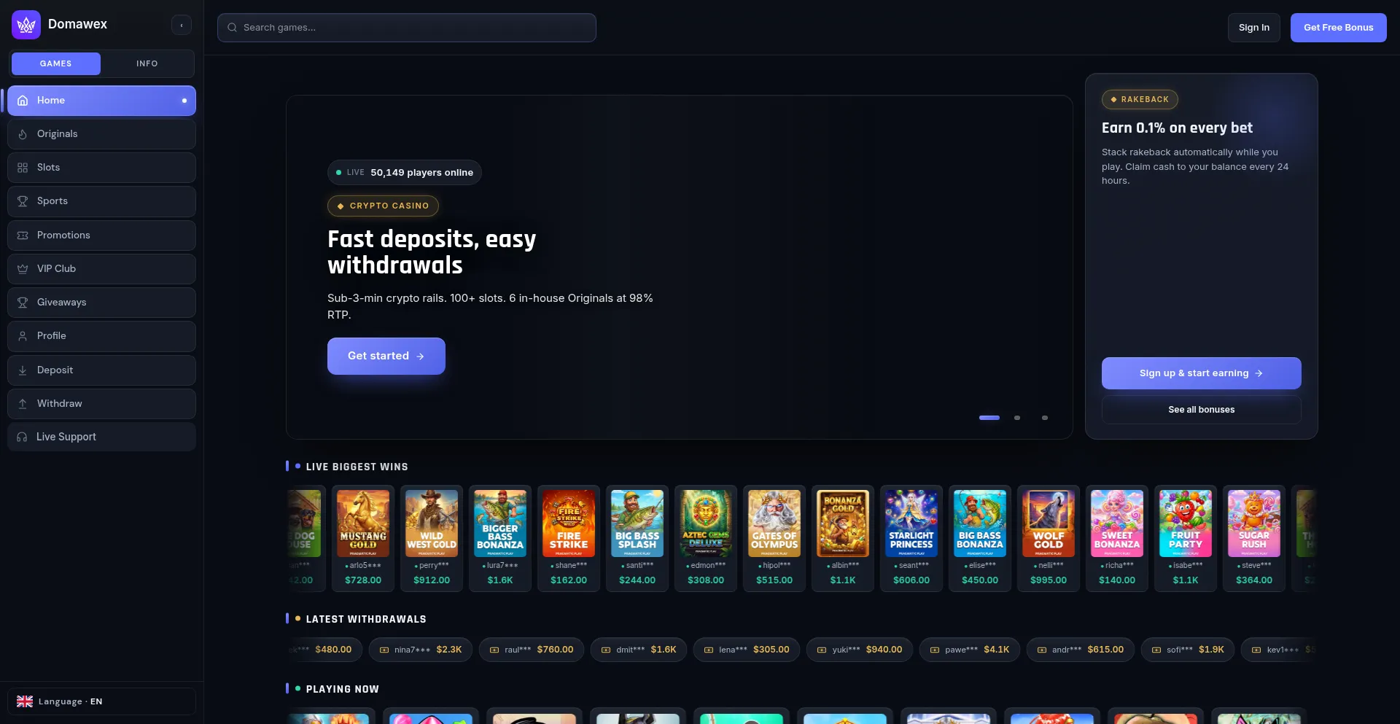This screenshot has height=724, width=1400.
Task: Click the Slots grid icon
Action: (x=23, y=168)
